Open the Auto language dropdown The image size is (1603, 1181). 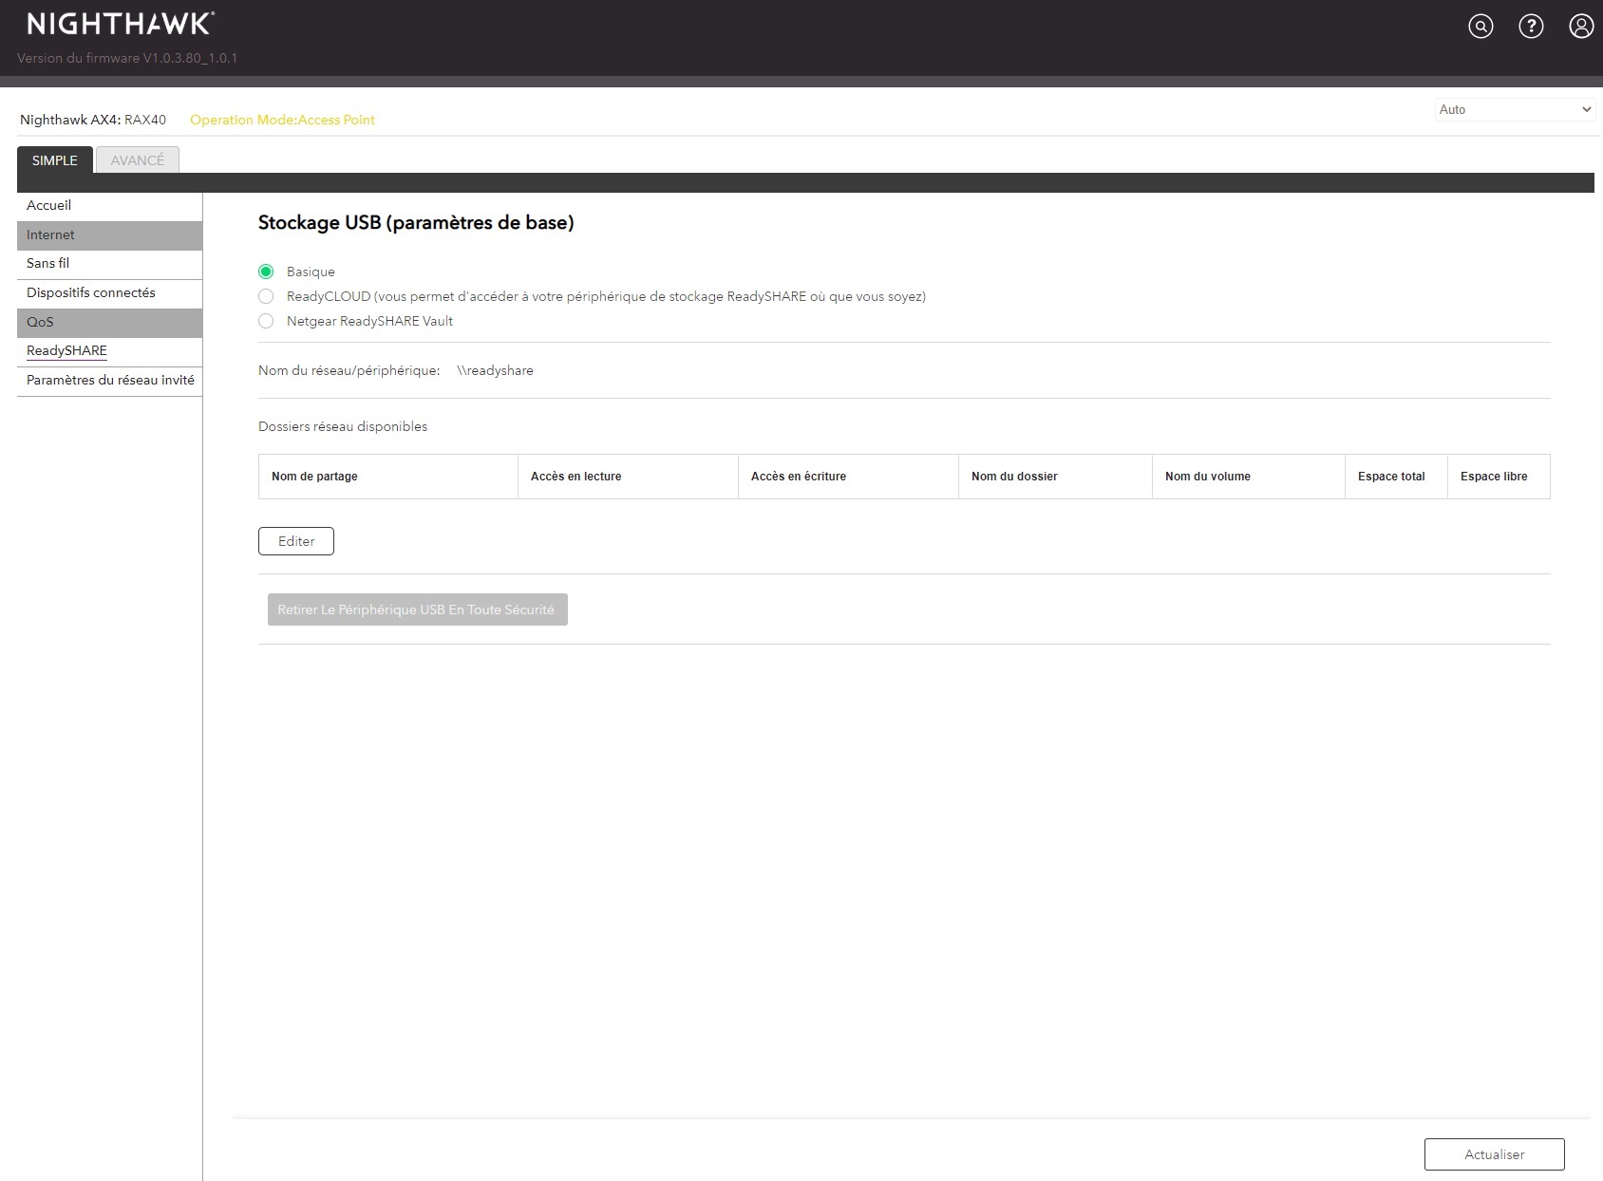click(x=1514, y=110)
